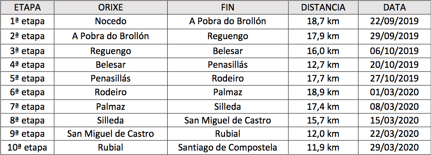Select the 10ª etapa row label
This screenshot has height=155, width=431.
(x=28, y=148)
